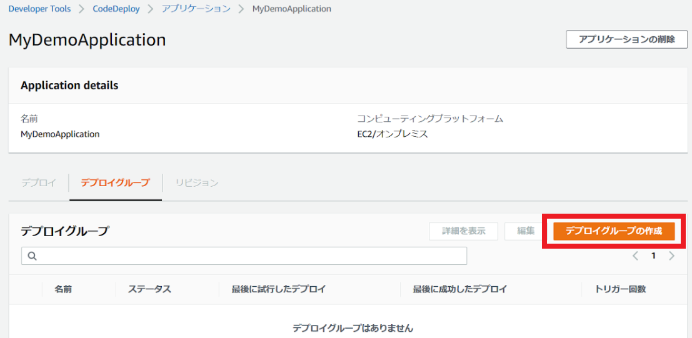This screenshot has height=338, width=692.
Task: Click the Application details heading
Action: [x=69, y=86]
